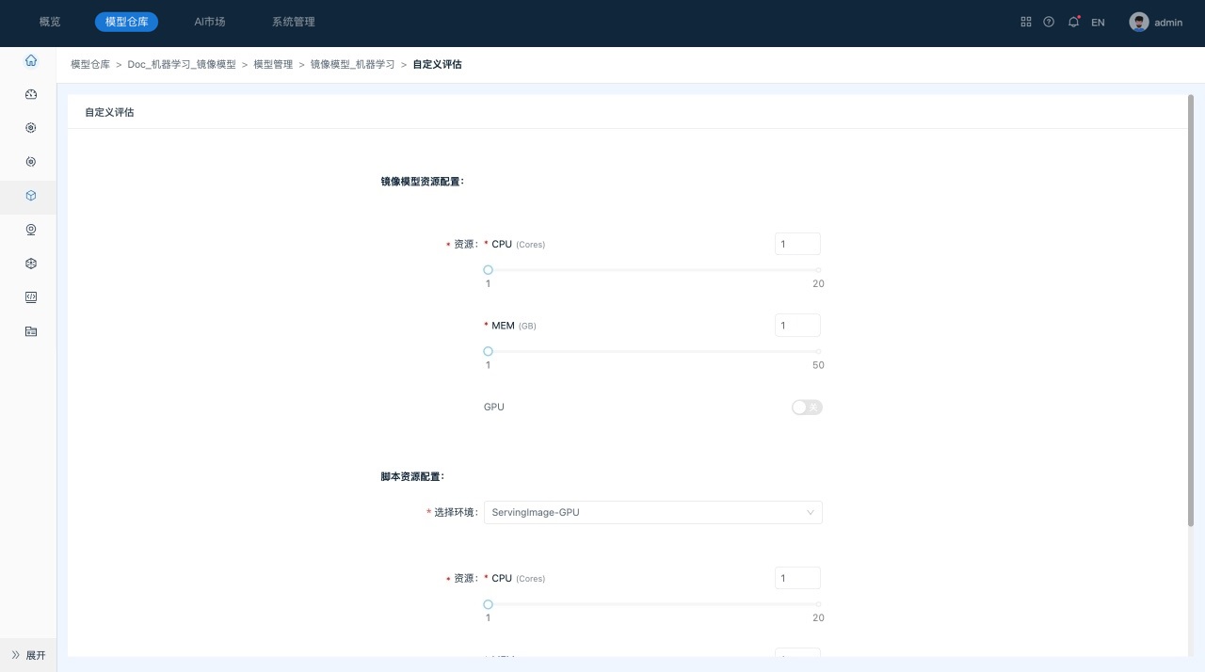
Task: Click the help question mark icon
Action: click(x=1049, y=22)
